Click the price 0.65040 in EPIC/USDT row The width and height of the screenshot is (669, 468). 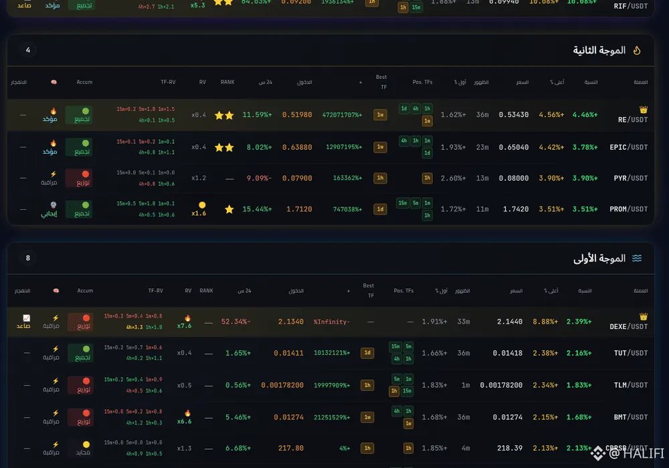(514, 148)
